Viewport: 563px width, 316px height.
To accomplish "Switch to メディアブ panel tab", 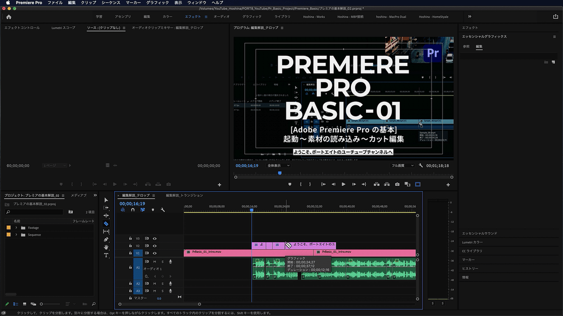I will pos(79,195).
